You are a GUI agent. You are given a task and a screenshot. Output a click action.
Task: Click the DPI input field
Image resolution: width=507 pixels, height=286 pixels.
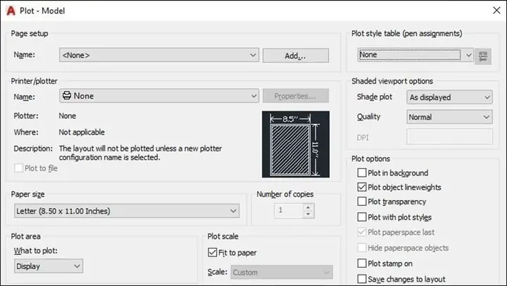[x=449, y=137]
